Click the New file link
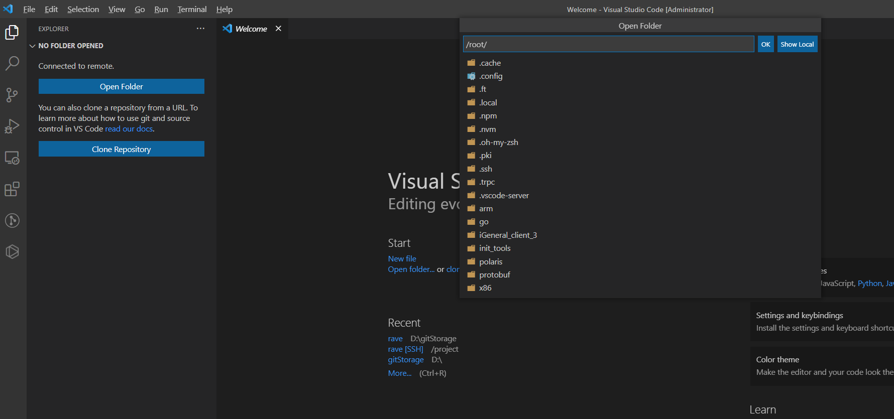The image size is (894, 419). point(402,259)
